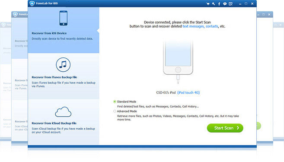
Task: Switch to Recover from iOS Device tab
Action: [64, 30]
